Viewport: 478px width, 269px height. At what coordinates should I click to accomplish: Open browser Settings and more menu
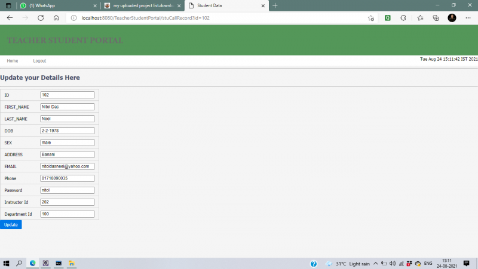tap(468, 18)
